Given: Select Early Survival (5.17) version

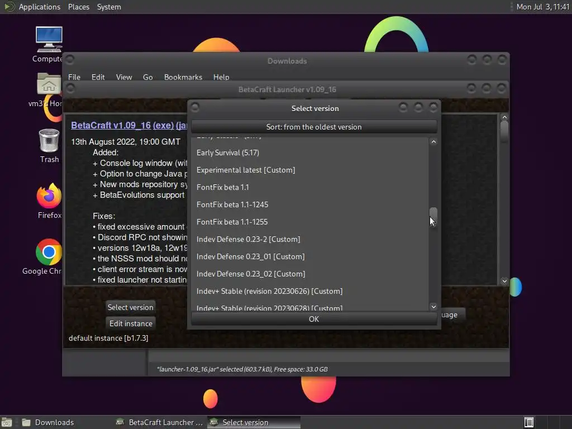Looking at the screenshot, I should point(309,152).
